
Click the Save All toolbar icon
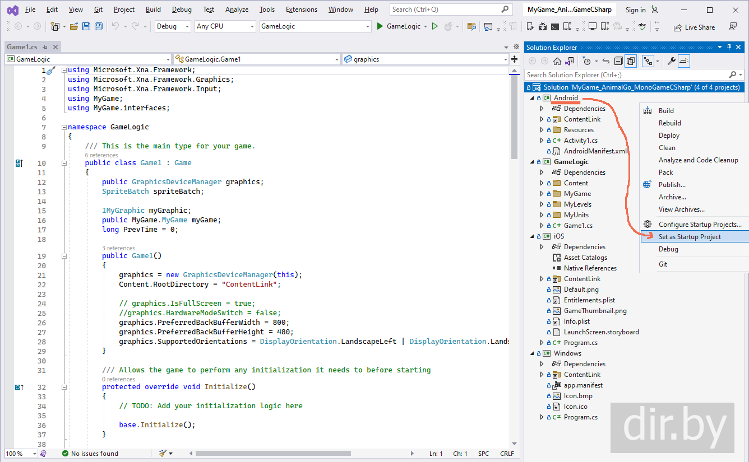[x=99, y=26]
